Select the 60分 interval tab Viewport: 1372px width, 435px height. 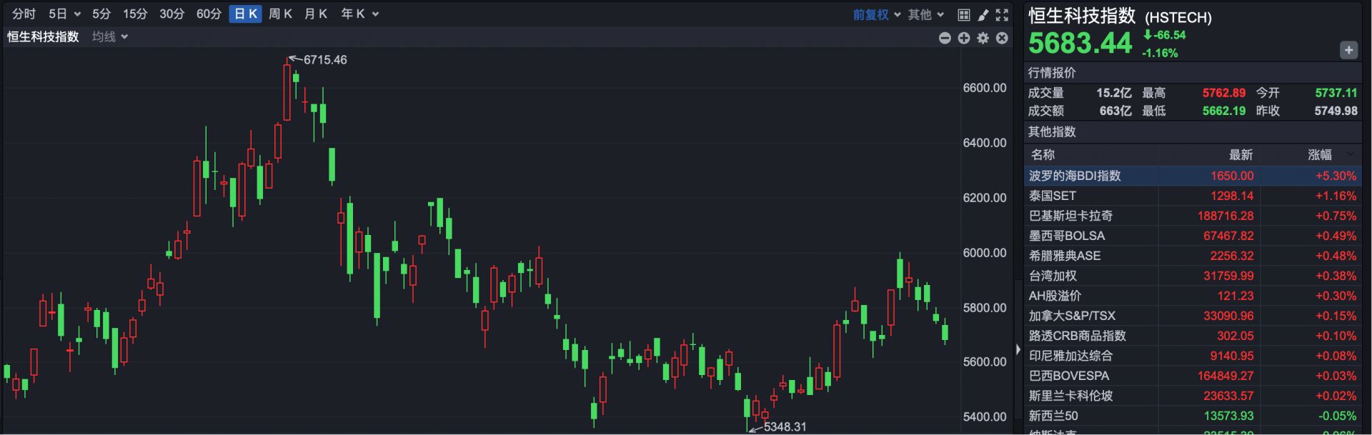pos(209,14)
